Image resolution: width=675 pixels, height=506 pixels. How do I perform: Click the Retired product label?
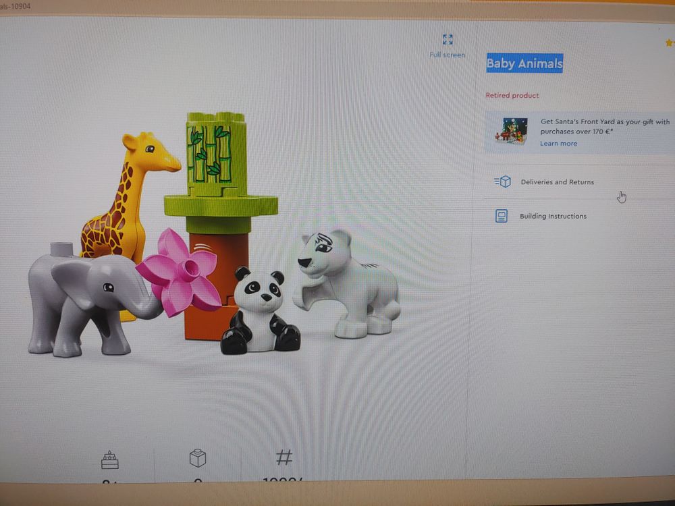pyautogui.click(x=512, y=96)
